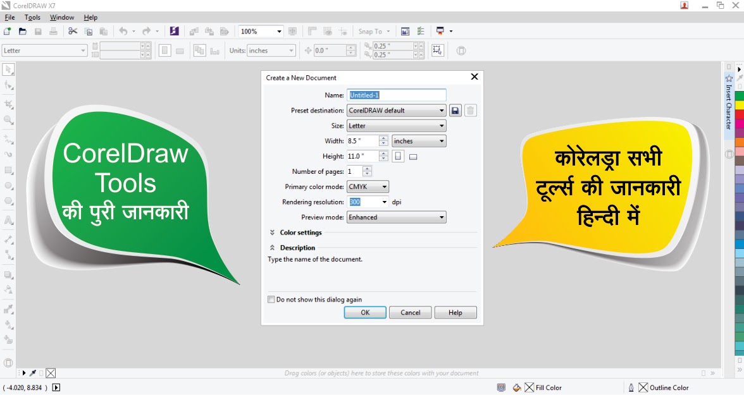Select the Shape tool in toolbox
Image resolution: width=744 pixels, height=395 pixels.
(x=9, y=85)
